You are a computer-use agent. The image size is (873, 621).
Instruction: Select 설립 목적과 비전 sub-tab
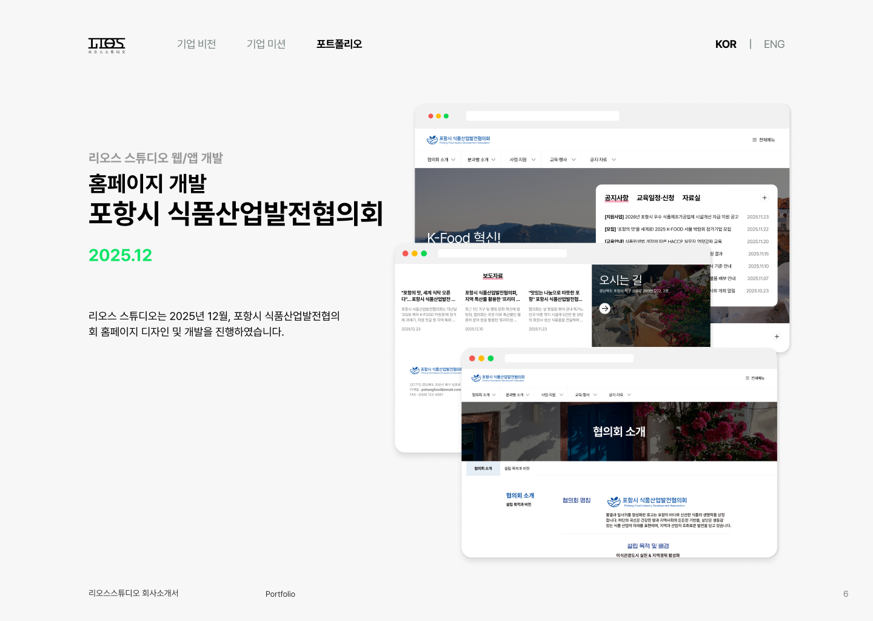[517, 469]
